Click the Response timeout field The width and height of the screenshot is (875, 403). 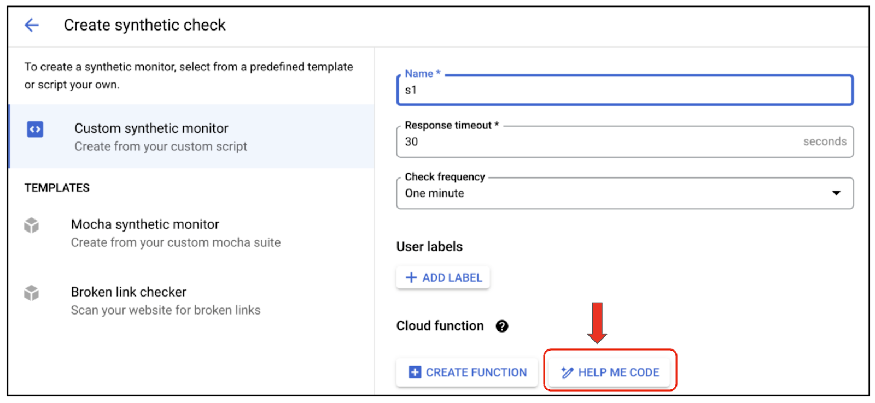pos(602,142)
